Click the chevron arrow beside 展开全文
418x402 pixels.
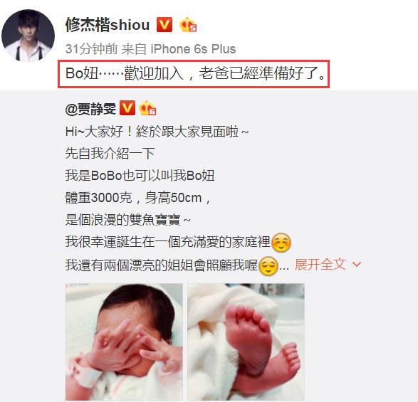coord(357,265)
